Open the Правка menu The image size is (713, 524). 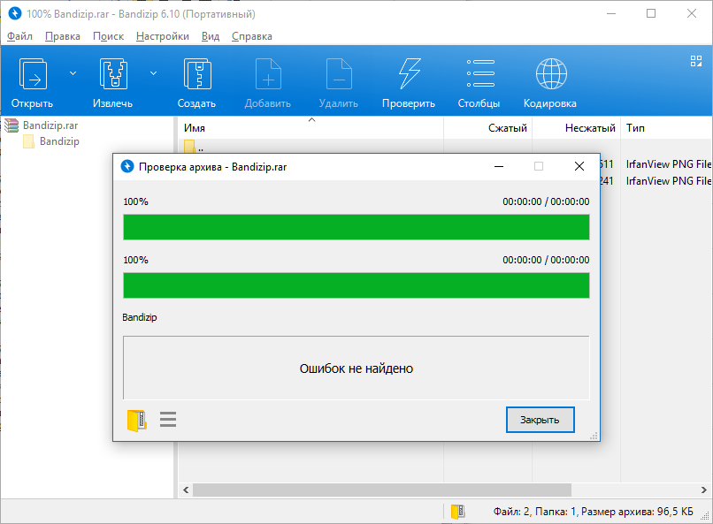click(62, 36)
